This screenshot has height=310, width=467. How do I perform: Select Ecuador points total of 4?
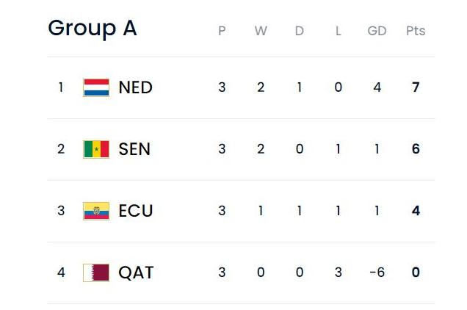tap(416, 211)
